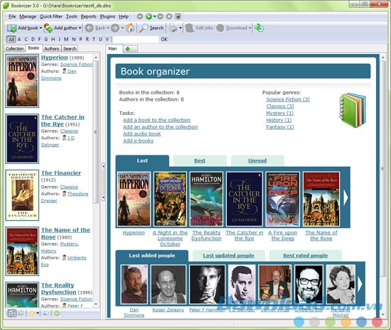This screenshot has width=391, height=330.
Task: Click the Add a book to the collection link
Action: 156,120
